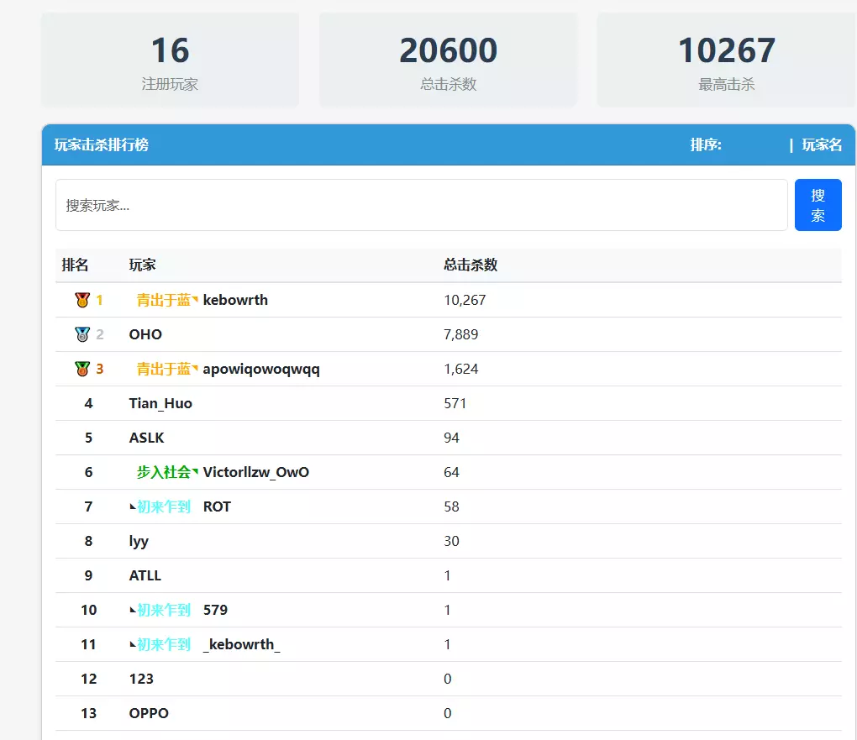Screen dimensions: 857x740
Task: Click the 青出于蓝 title tag beside kebowrth
Action: pyautogui.click(x=166, y=300)
